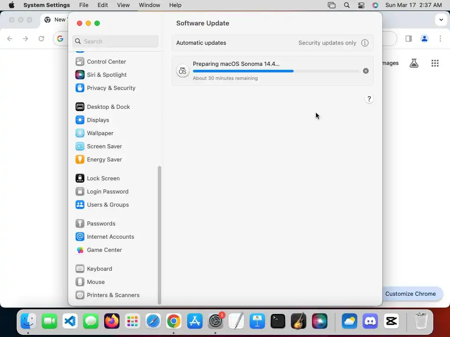Toggle Chrome side panel button
Viewport: 450px width, 337px height.
click(409, 39)
